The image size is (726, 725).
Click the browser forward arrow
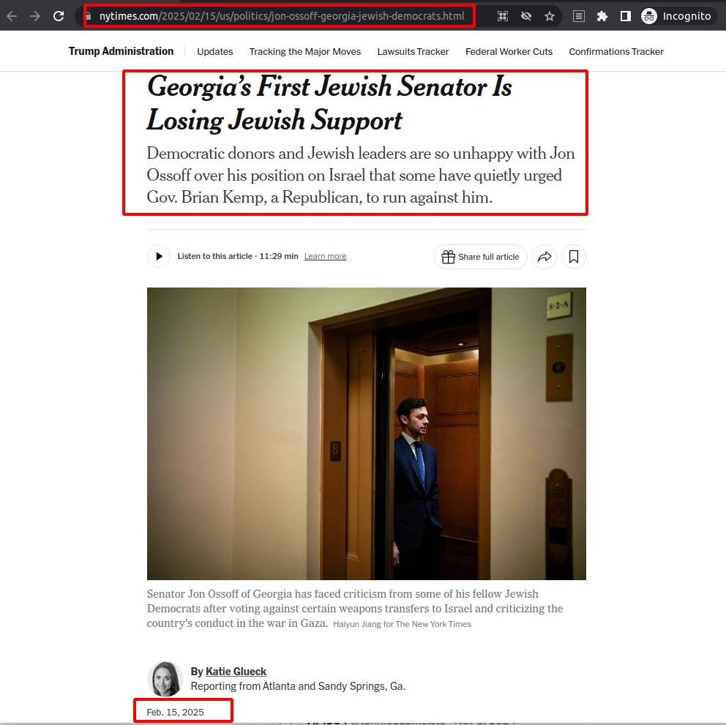point(34,16)
